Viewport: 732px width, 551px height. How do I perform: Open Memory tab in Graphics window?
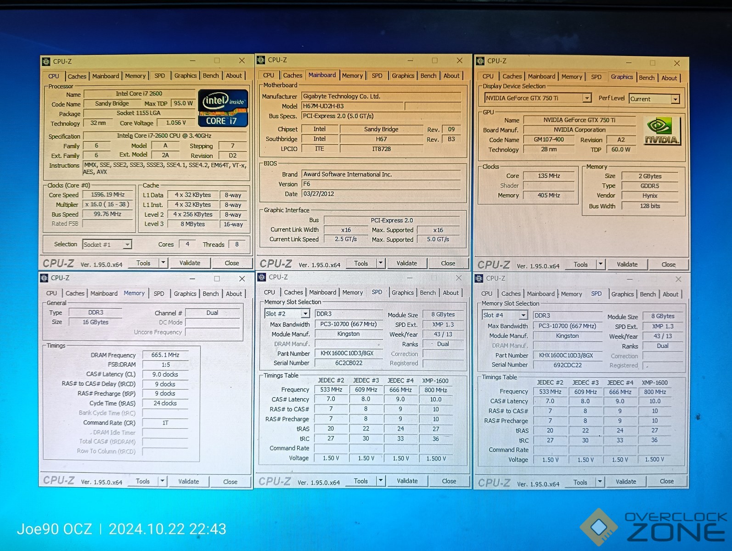point(572,77)
